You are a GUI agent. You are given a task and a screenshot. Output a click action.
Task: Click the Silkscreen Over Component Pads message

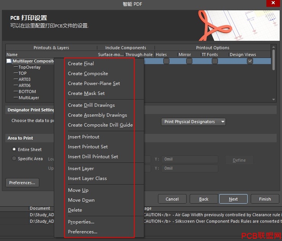213,221
